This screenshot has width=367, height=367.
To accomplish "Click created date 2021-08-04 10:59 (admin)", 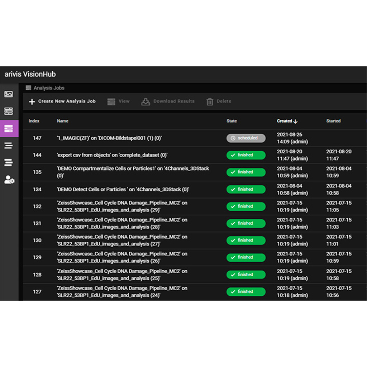I will 292,172.
